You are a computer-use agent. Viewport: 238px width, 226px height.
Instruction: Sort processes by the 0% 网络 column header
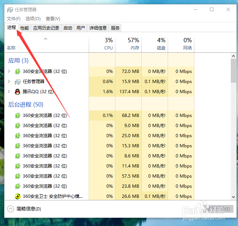click(x=181, y=45)
